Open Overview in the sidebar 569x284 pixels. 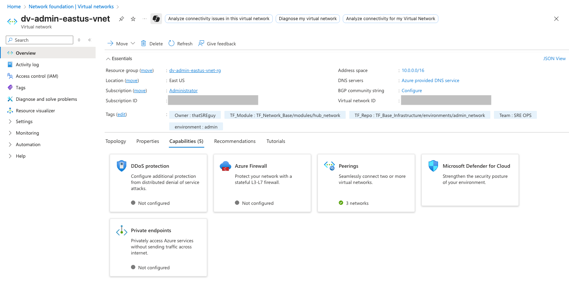click(48, 53)
